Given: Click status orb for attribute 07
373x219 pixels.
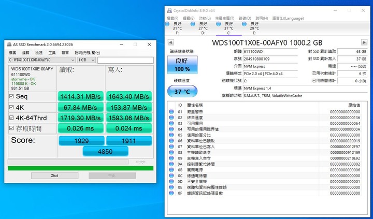Looking at the screenshot, I should tap(171, 147).
